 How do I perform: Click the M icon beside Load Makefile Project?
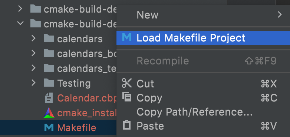coord(127,37)
